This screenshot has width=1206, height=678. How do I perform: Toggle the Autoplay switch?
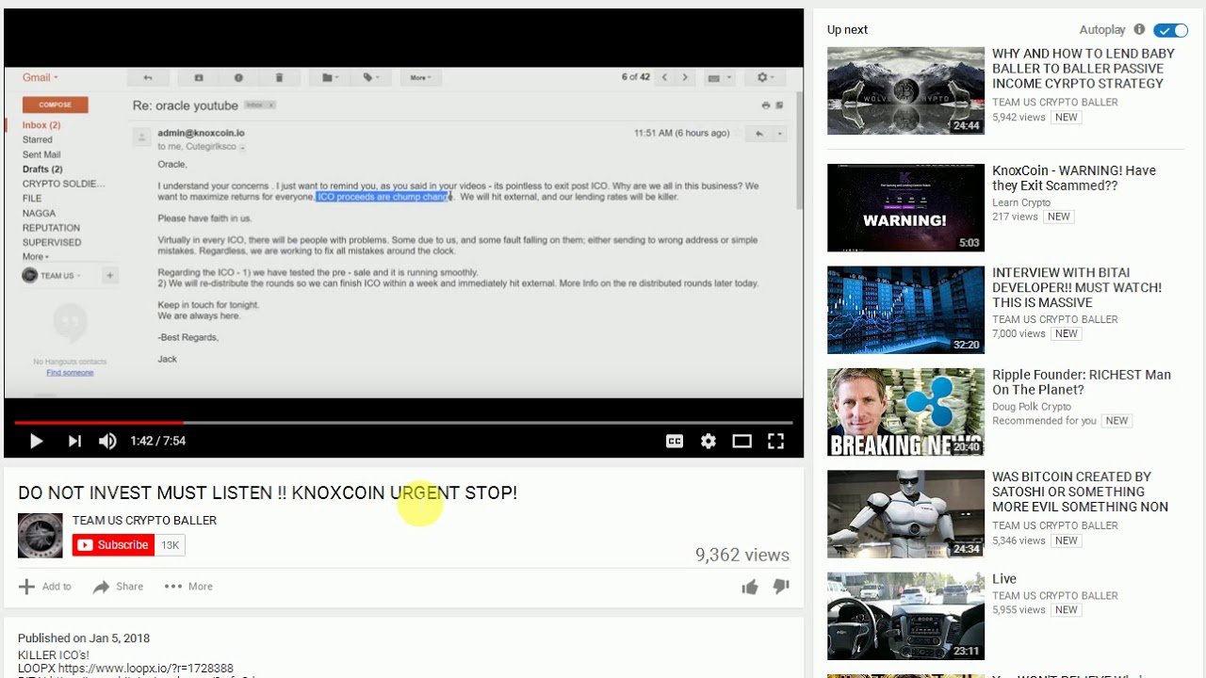pos(1171,30)
